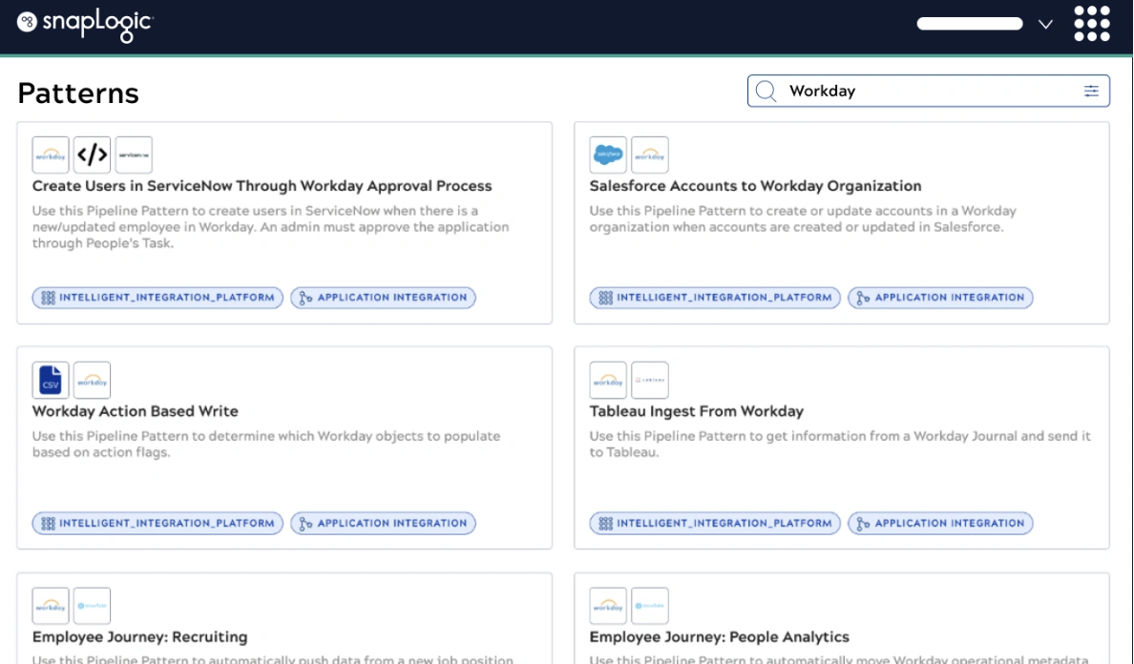1134x664 pixels.
Task: Click APPLICATION INTEGRATION tag in Salesforce Accounts card
Action: pos(941,298)
